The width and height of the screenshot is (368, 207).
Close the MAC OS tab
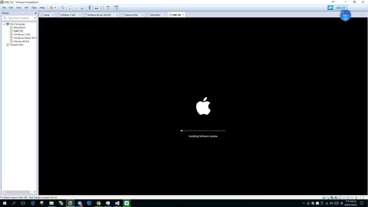pyautogui.click(x=183, y=15)
